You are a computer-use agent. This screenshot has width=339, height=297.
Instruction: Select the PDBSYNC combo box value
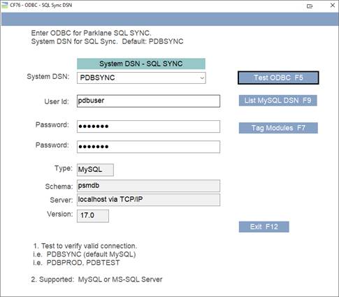click(x=141, y=78)
